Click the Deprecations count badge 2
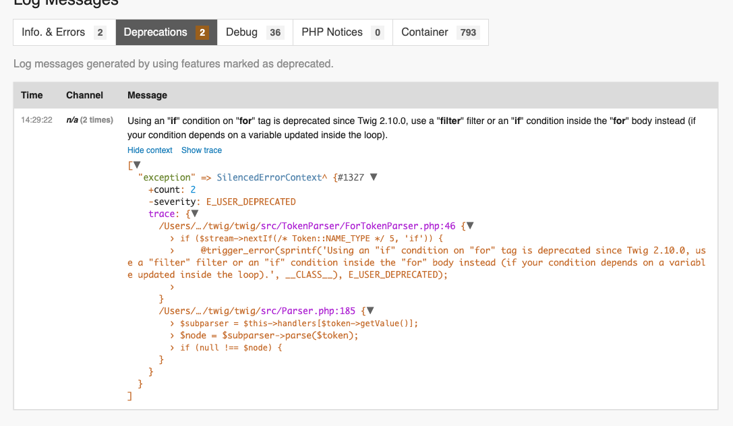The width and height of the screenshot is (733, 426). coord(202,33)
